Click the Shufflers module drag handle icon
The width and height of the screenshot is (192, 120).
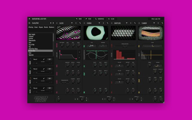pos(112,23)
